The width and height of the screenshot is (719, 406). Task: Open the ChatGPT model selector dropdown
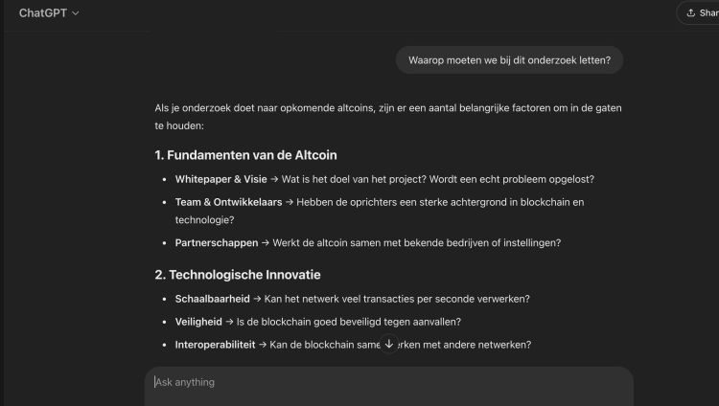point(49,13)
